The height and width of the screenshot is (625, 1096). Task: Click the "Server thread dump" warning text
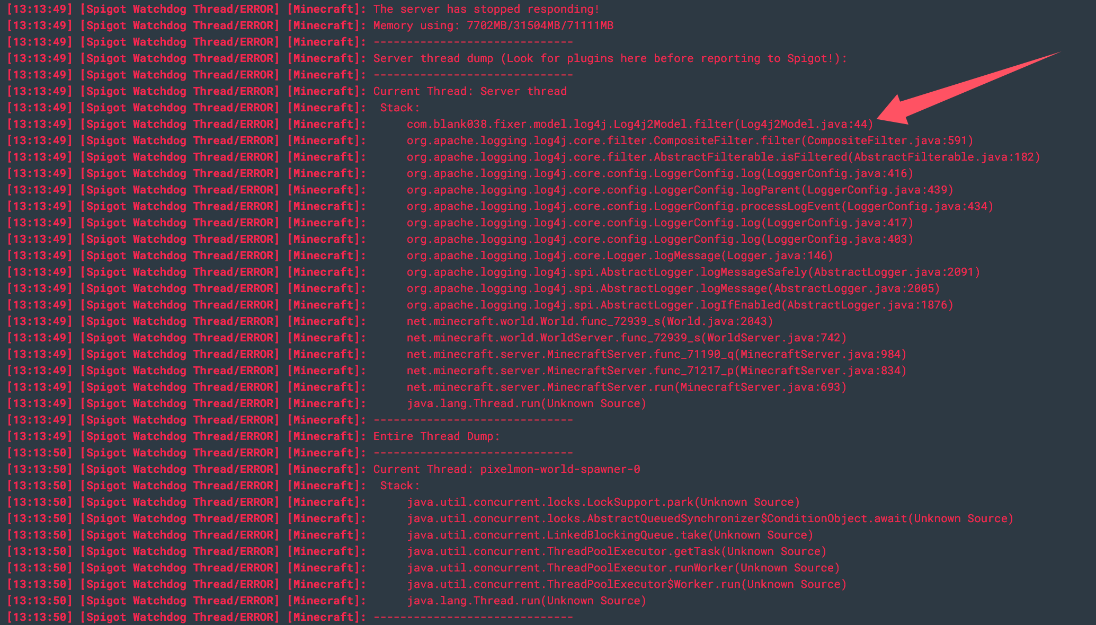[x=610, y=58]
